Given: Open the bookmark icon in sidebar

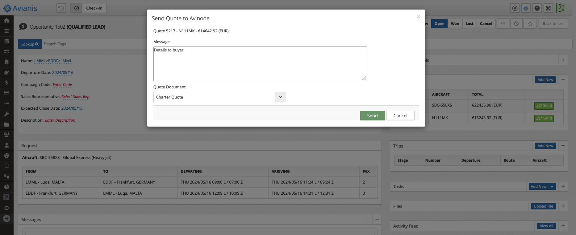Looking at the screenshot, I should click(6, 166).
